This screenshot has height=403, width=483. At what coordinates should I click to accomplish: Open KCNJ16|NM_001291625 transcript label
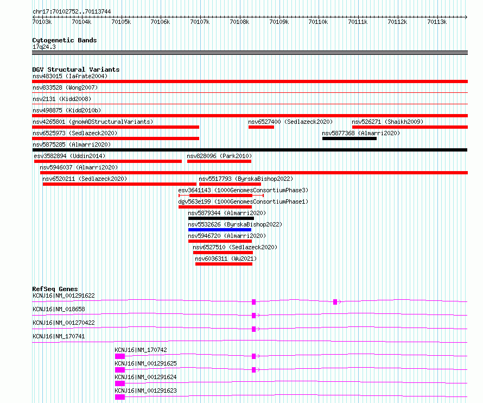click(x=145, y=363)
